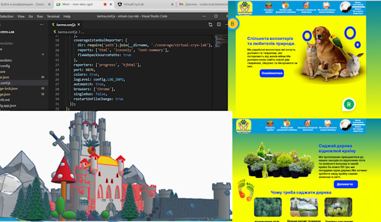Viewport: 381px width, 222px height.
Task: Click the Angular icon on the VirtualCryoLab tab
Action: coord(120,4)
